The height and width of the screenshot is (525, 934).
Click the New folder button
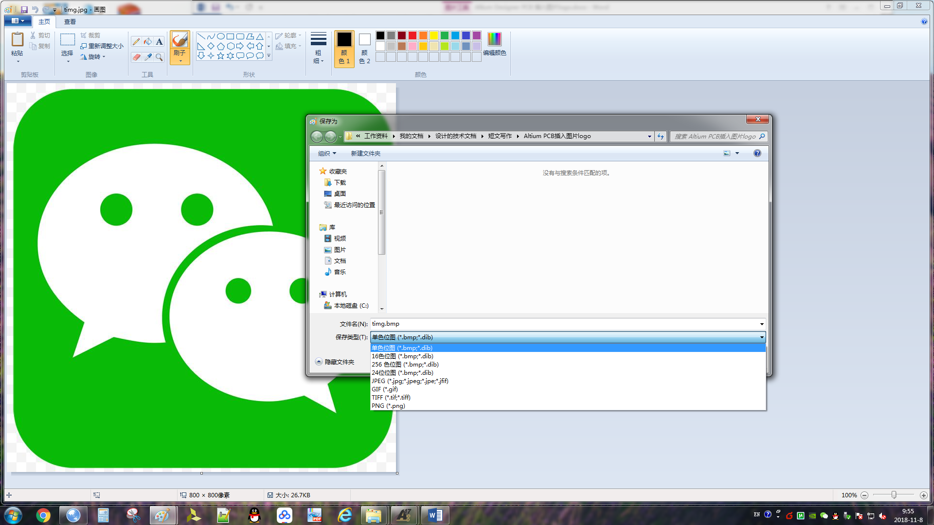click(x=366, y=153)
